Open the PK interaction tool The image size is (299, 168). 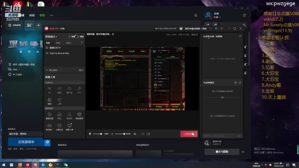49,90
